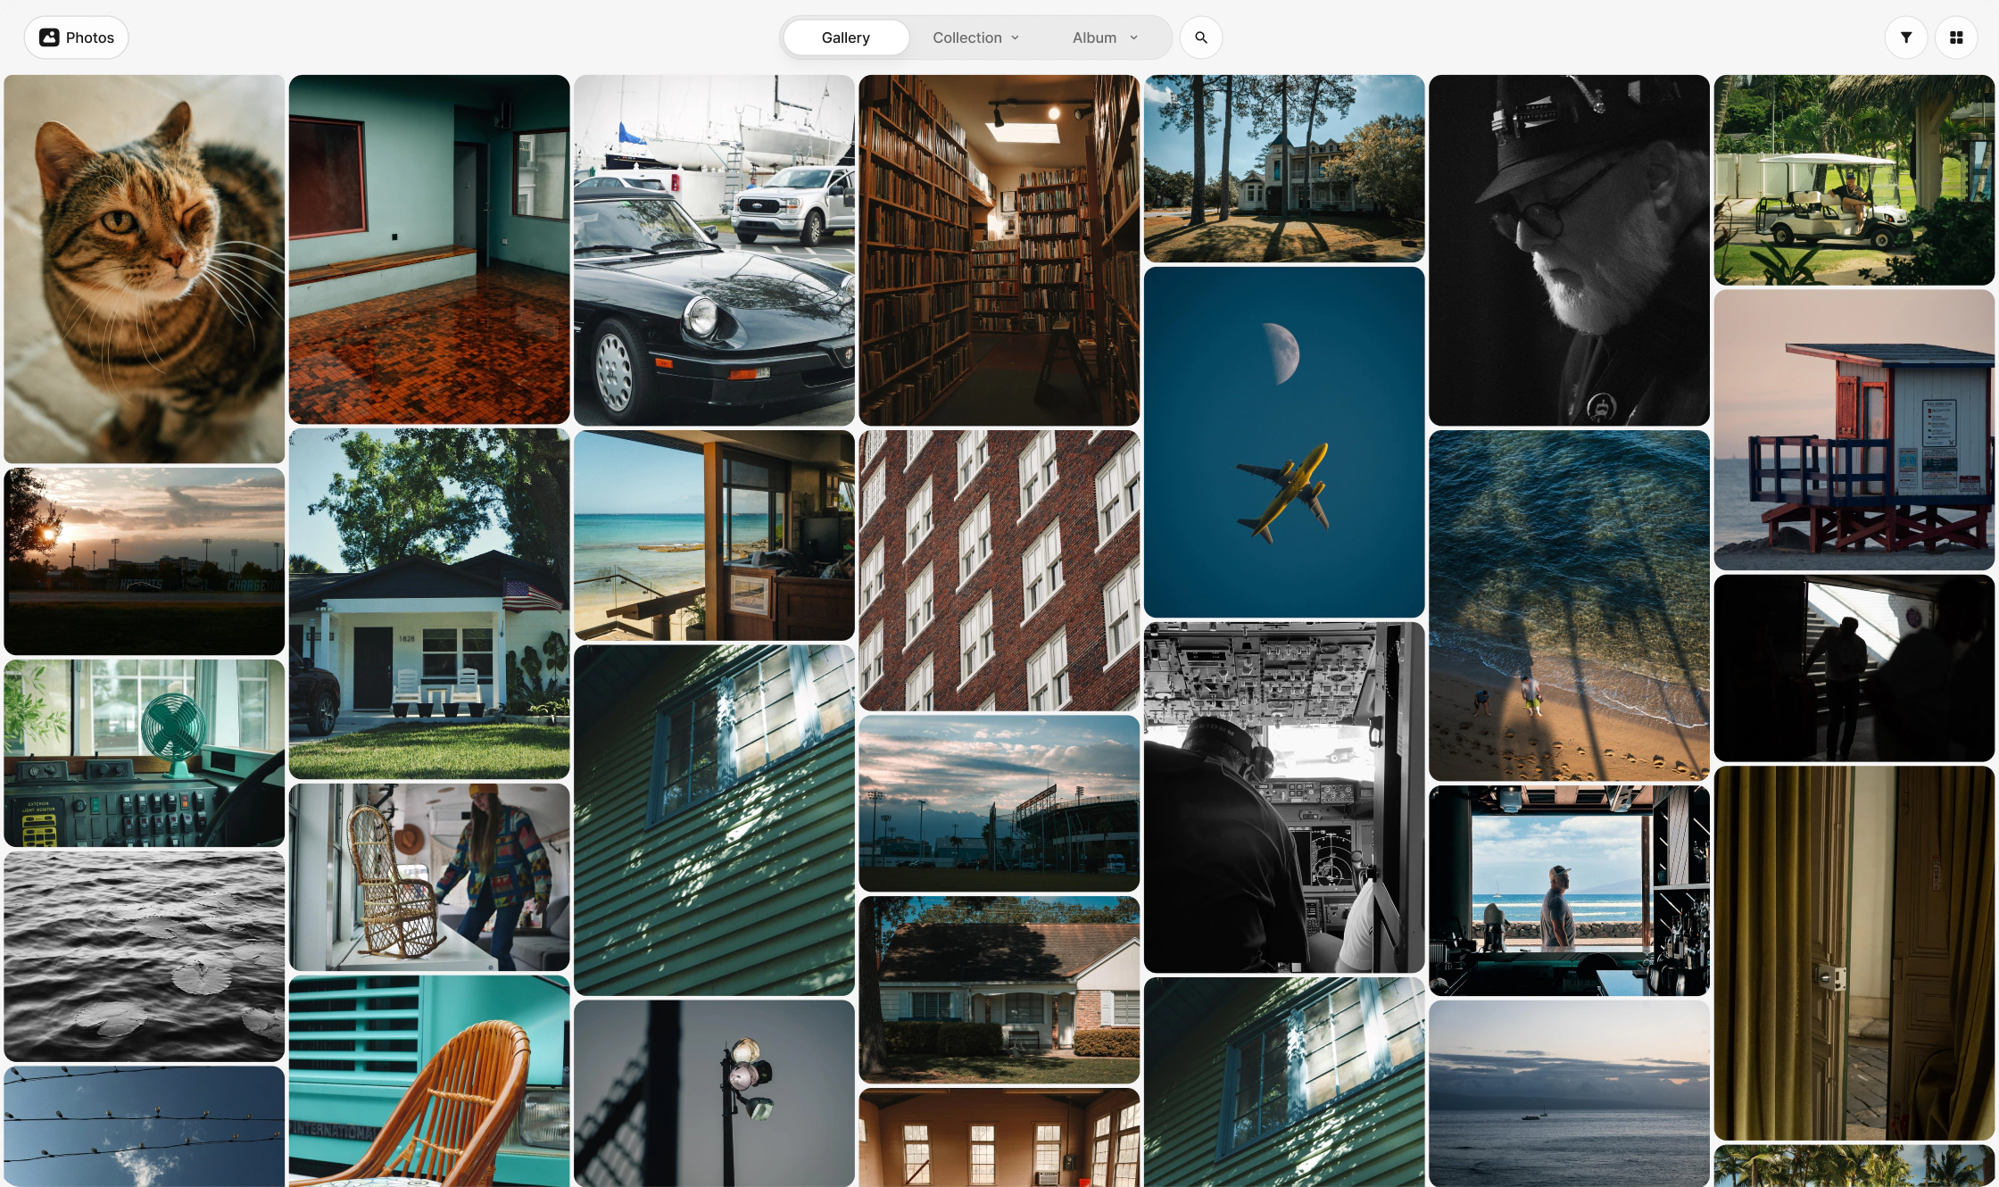
Task: Open the red brick building windows photo
Action: 999,570
